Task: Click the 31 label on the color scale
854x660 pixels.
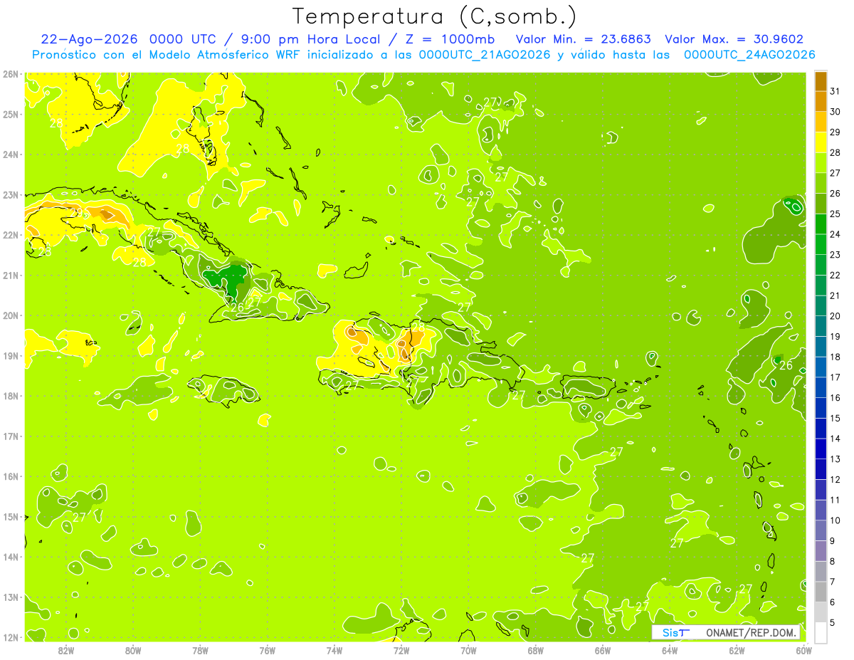Action: [835, 91]
